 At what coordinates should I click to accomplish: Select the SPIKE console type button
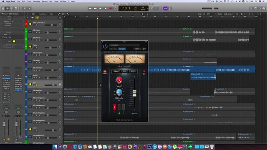pyautogui.click(x=116, y=71)
